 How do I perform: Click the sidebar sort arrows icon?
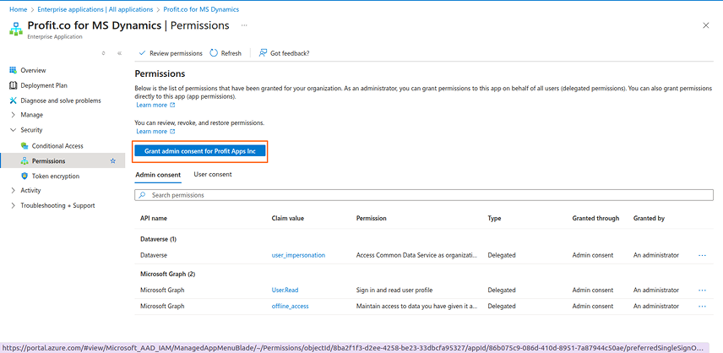coord(103,53)
